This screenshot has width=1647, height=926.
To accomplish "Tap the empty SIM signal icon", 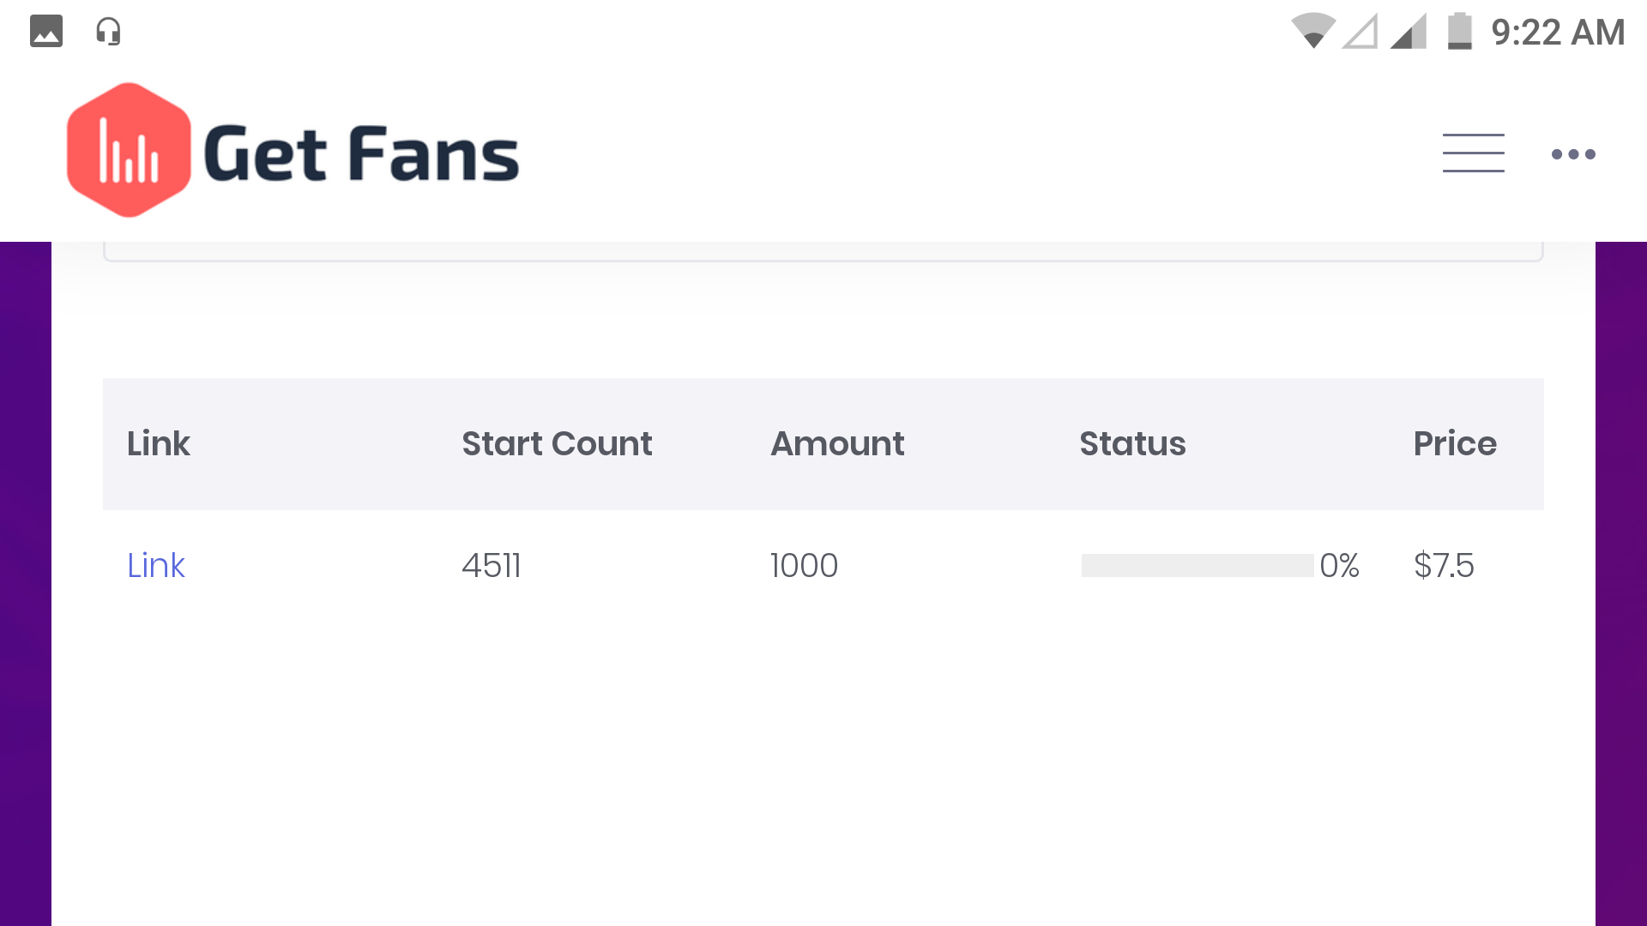I will click(x=1360, y=31).
